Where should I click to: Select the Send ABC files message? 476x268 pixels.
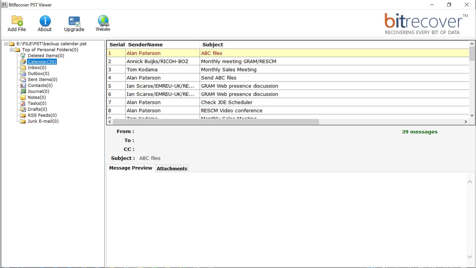pyautogui.click(x=288, y=78)
